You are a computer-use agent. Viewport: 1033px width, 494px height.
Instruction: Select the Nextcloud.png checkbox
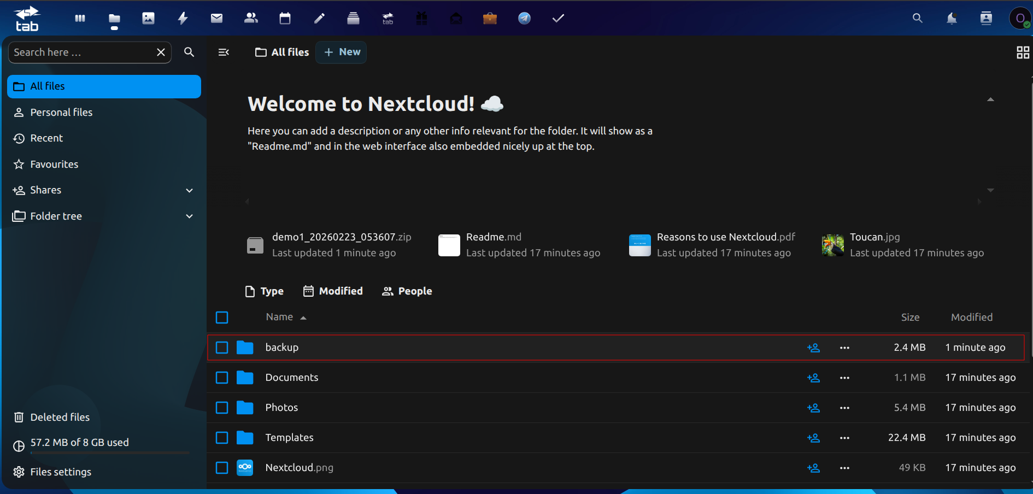click(x=222, y=468)
